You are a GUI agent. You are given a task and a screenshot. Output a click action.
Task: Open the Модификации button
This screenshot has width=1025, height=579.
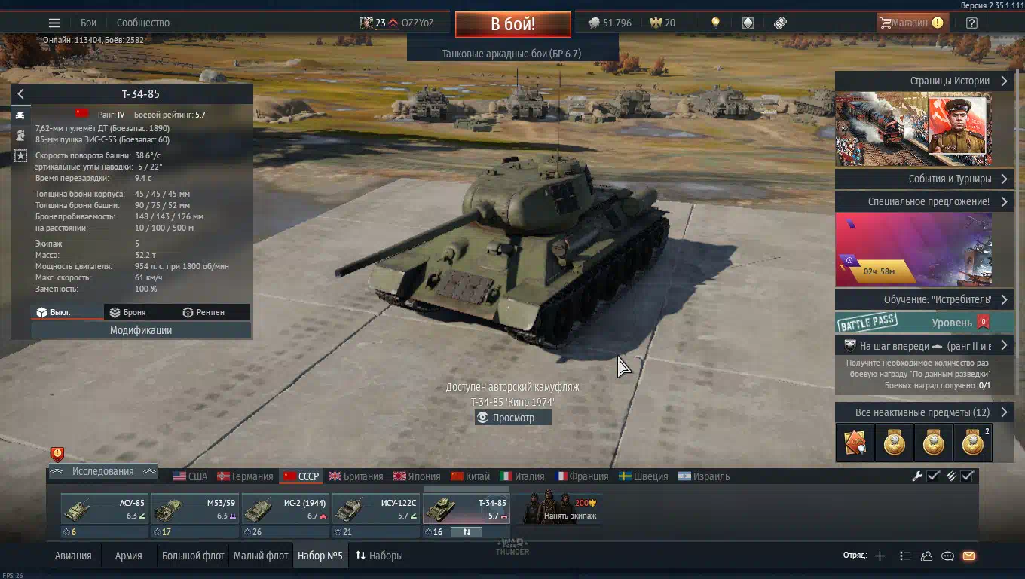pos(141,330)
